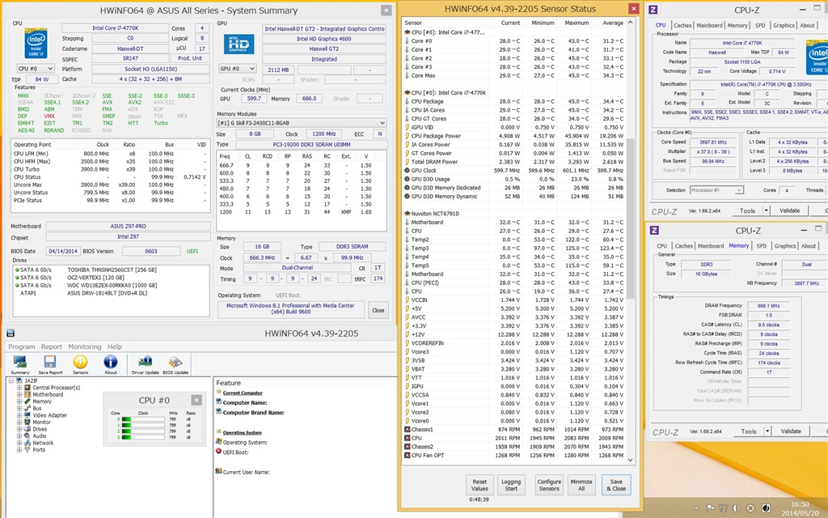Open the Monitoring menu in HWiNFO64
This screenshot has height=518, width=828.
point(85,346)
